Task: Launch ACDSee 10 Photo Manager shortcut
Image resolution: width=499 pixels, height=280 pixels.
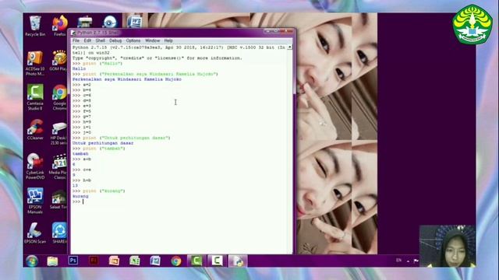Action: click(35, 63)
